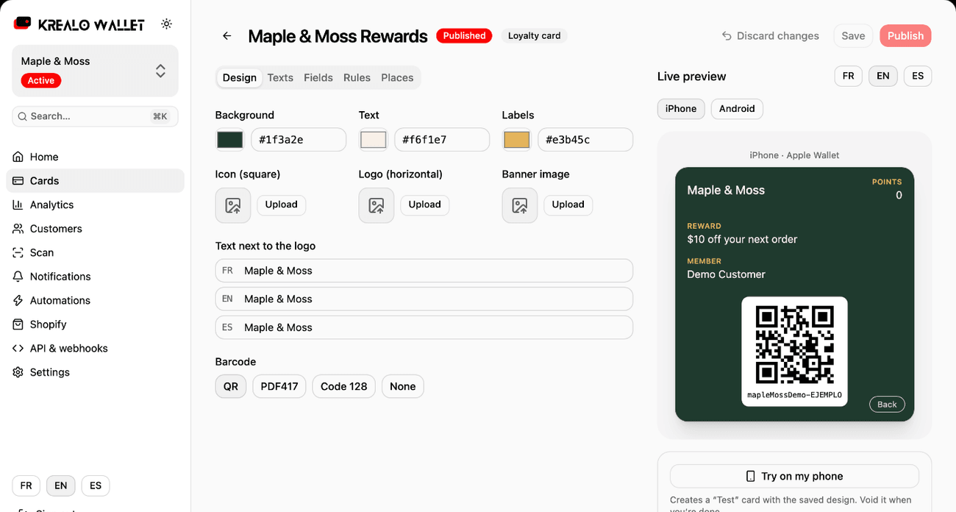Image resolution: width=956 pixels, height=512 pixels.
Task: Focus the sidebar Search box
Action: 95,116
